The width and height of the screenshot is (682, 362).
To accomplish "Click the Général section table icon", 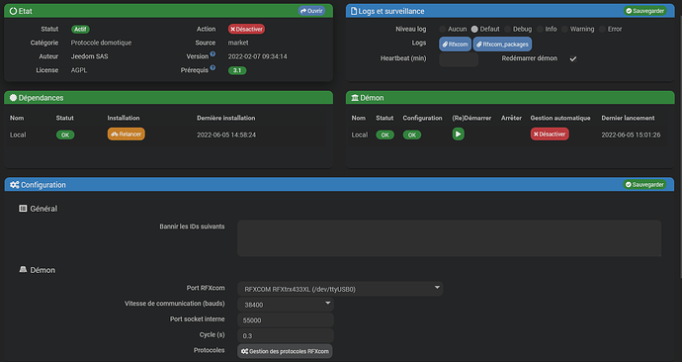I will (23, 209).
